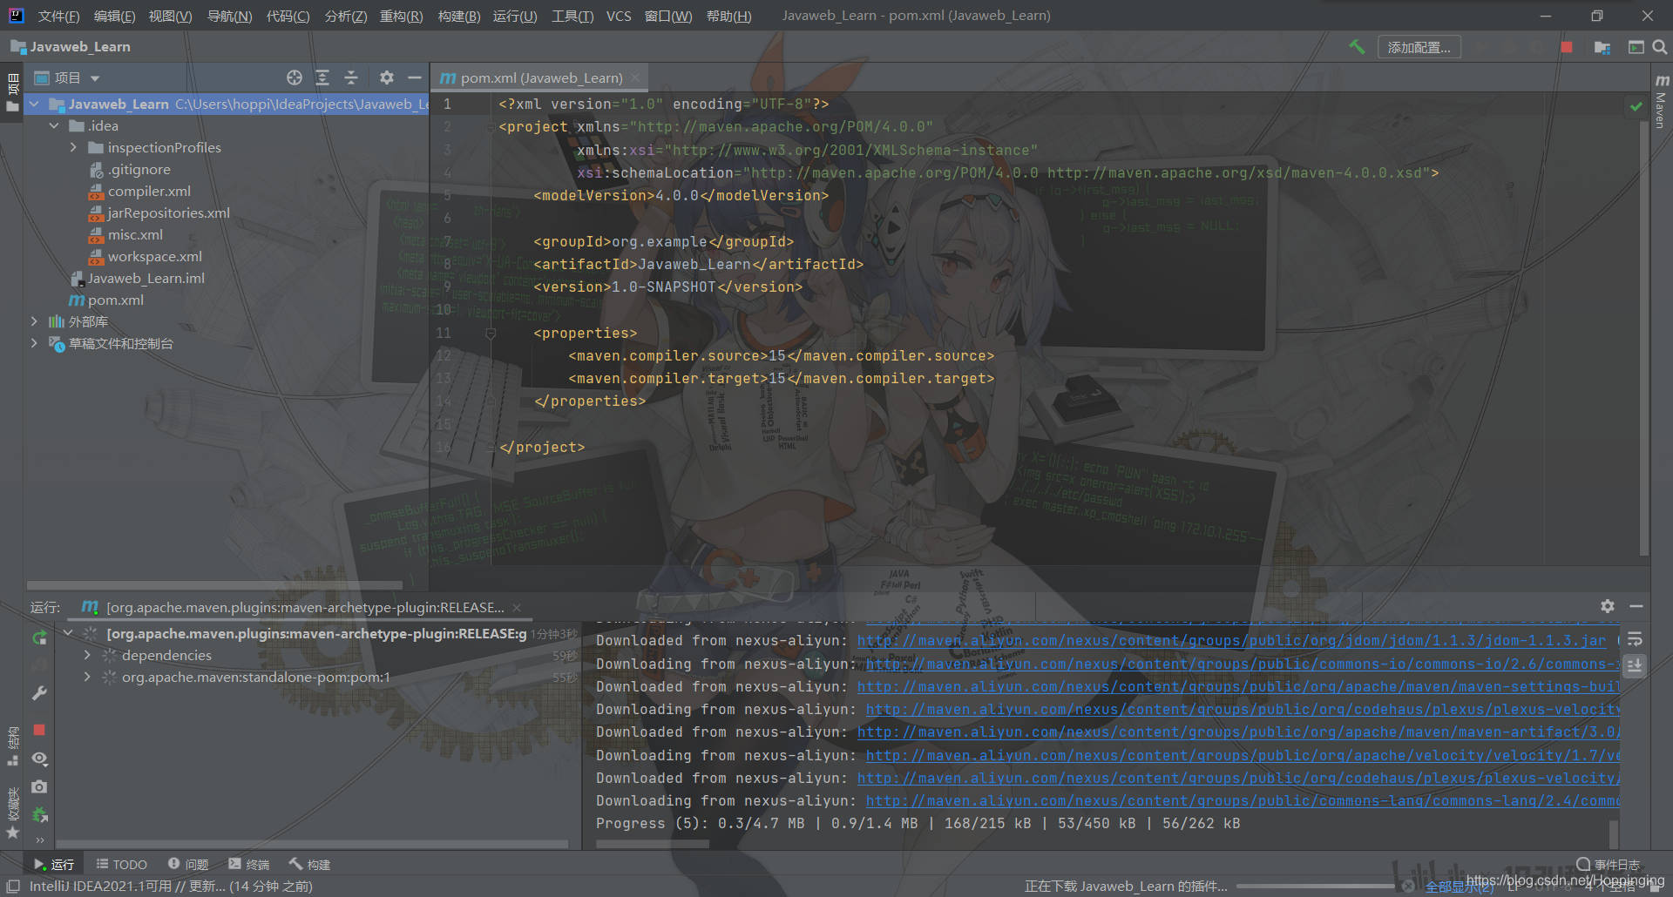Select pom.xml in the project tree
This screenshot has width=1673, height=897.
point(115,300)
